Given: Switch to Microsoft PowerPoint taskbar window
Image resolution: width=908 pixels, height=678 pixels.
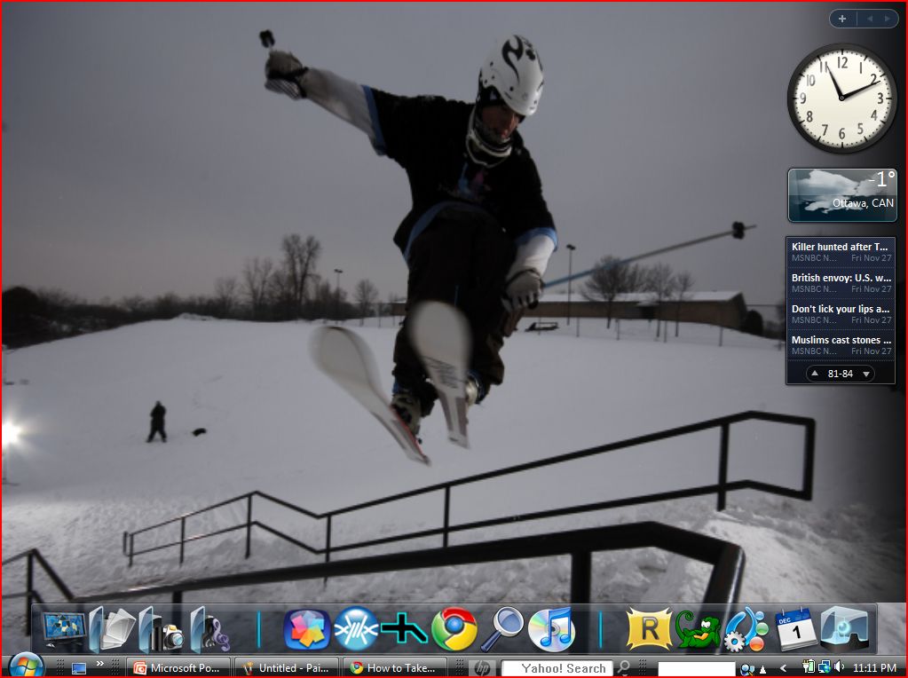Looking at the screenshot, I should [x=178, y=668].
